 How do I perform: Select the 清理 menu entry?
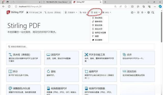point(95,36)
